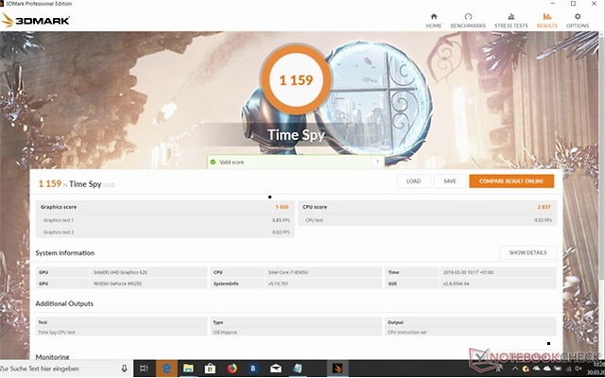Click the blue B app taskbar icon
Viewport: 605px width, 378px height.
(x=253, y=369)
